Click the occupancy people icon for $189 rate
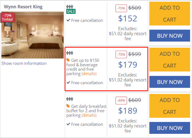This screenshot has width=192, height=138. (x=70, y=99)
